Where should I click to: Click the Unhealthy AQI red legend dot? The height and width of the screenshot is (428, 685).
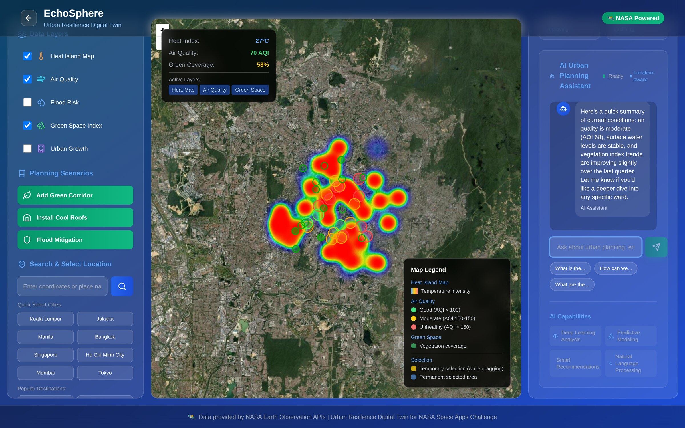tap(414, 327)
